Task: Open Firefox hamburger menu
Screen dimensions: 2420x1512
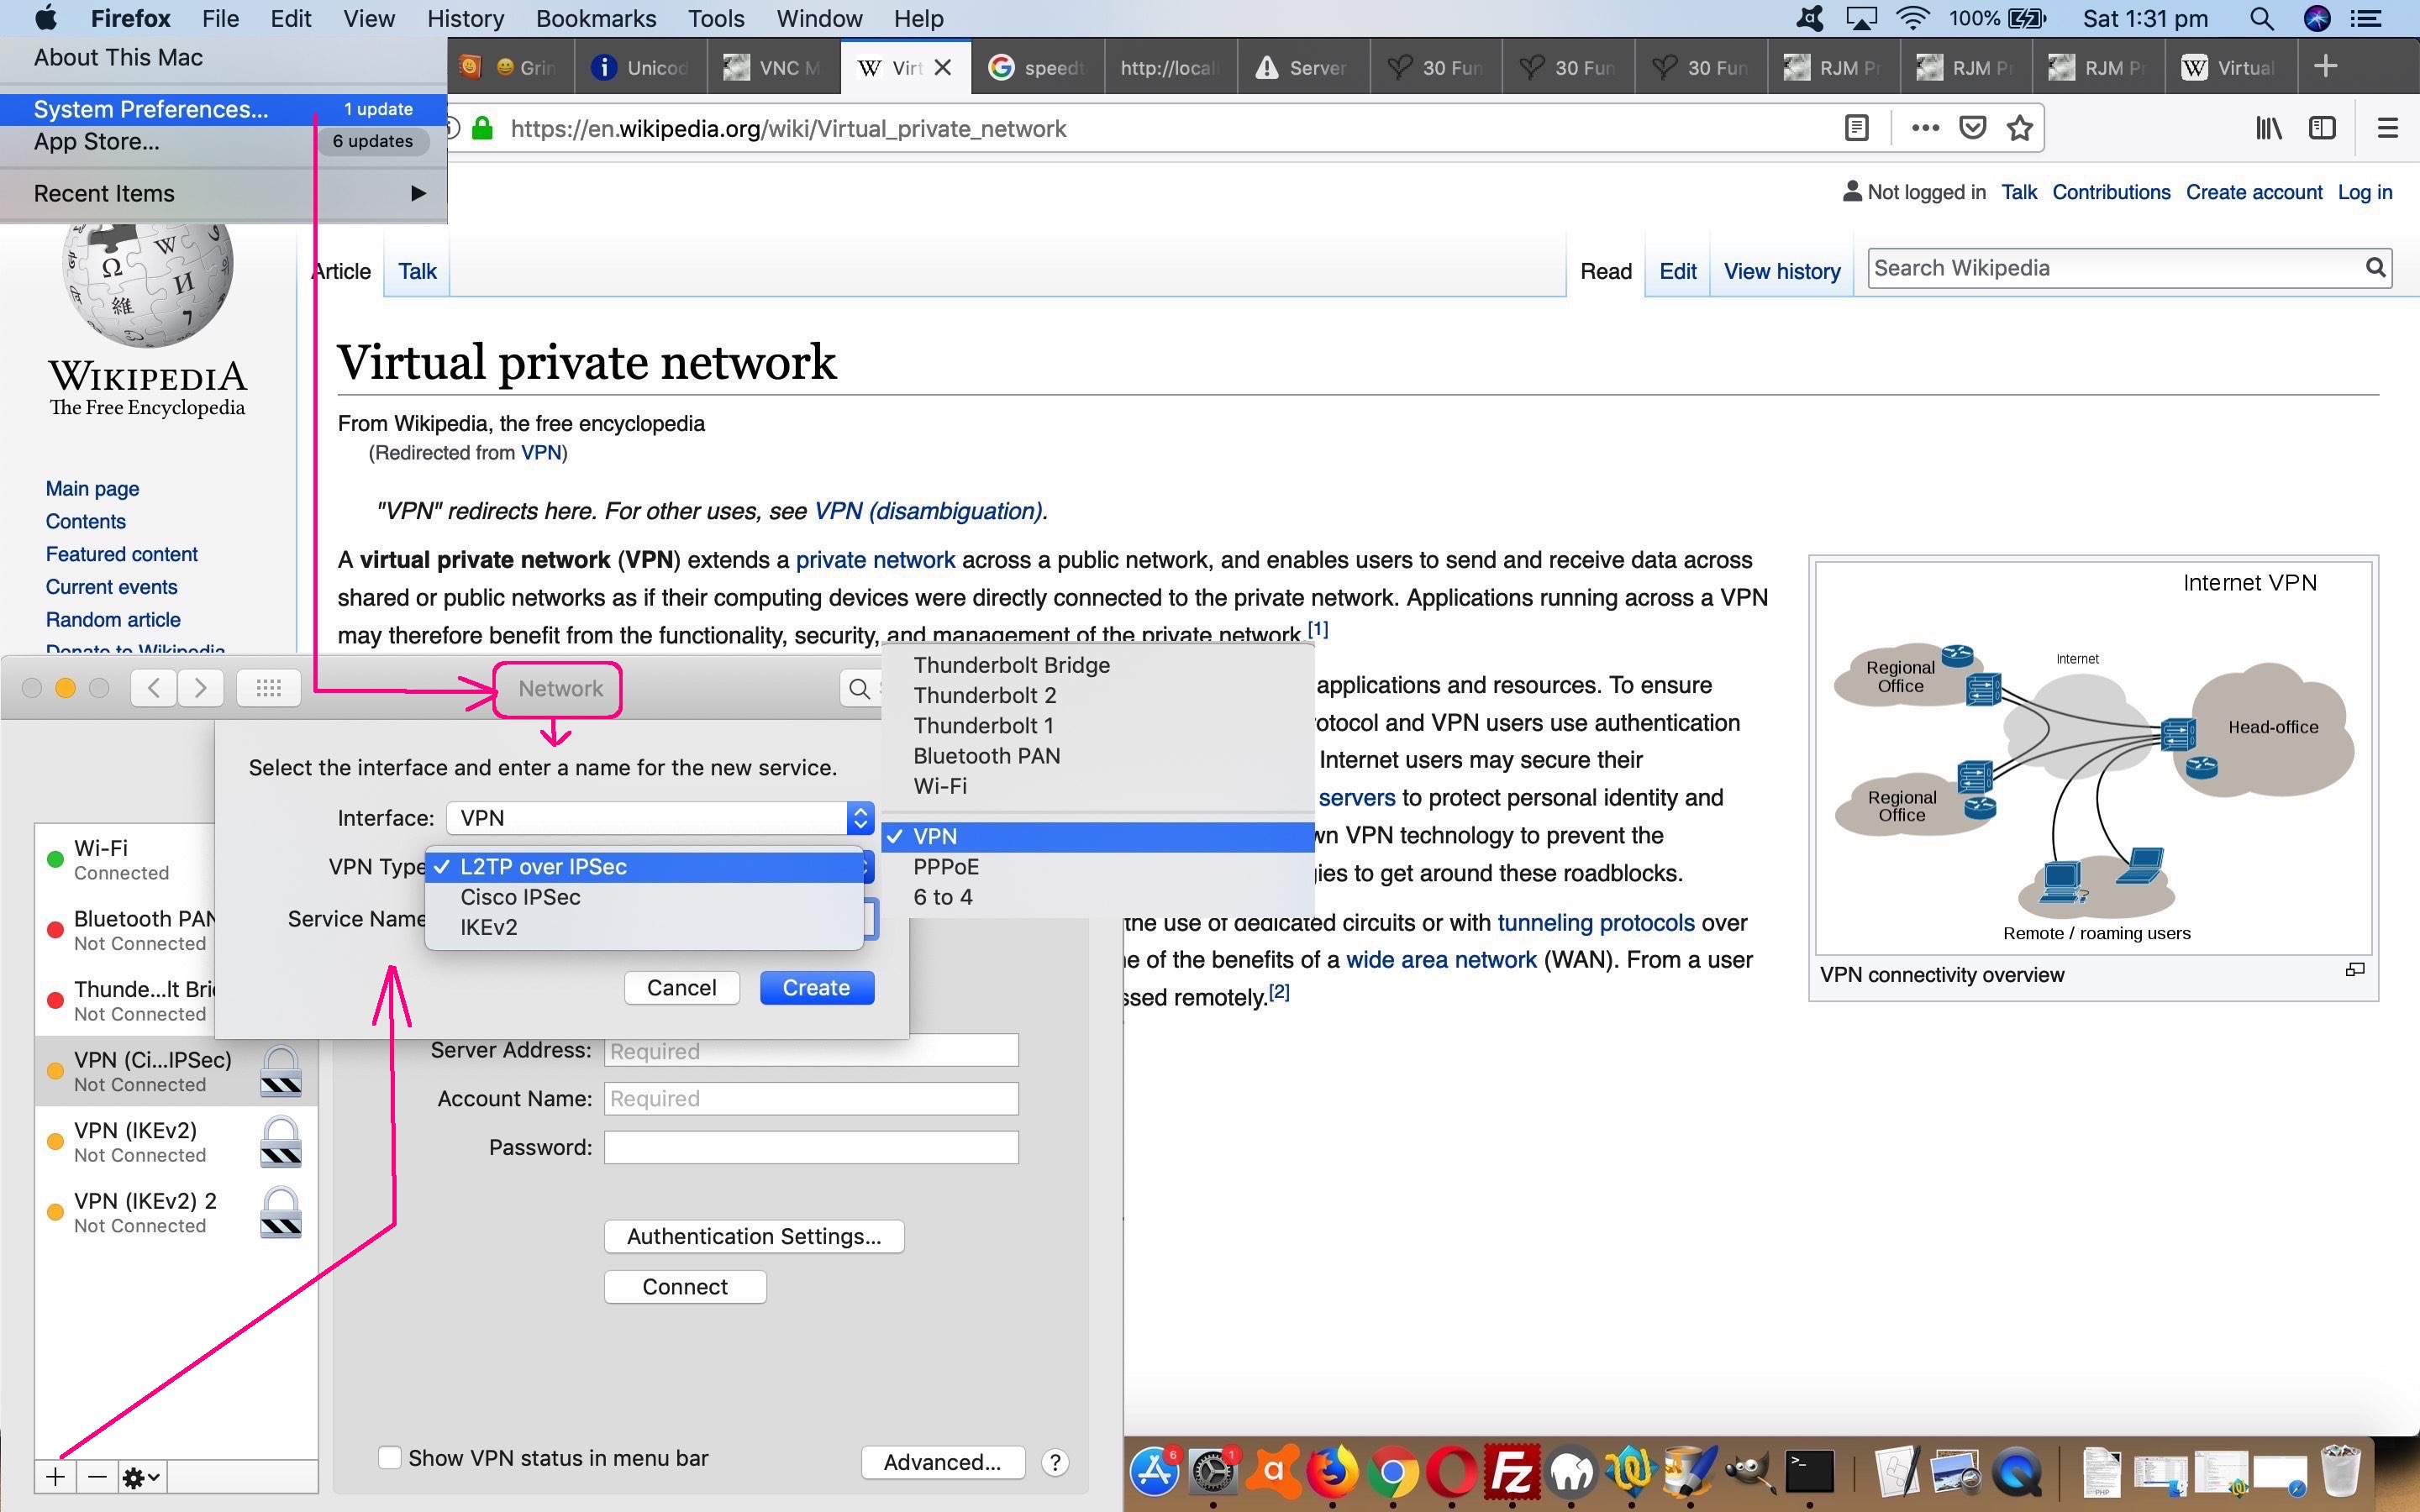Action: click(2387, 128)
